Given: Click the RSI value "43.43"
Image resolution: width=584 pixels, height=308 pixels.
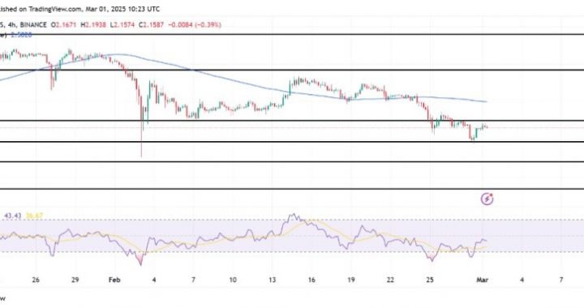Looking at the screenshot, I should tap(13, 216).
